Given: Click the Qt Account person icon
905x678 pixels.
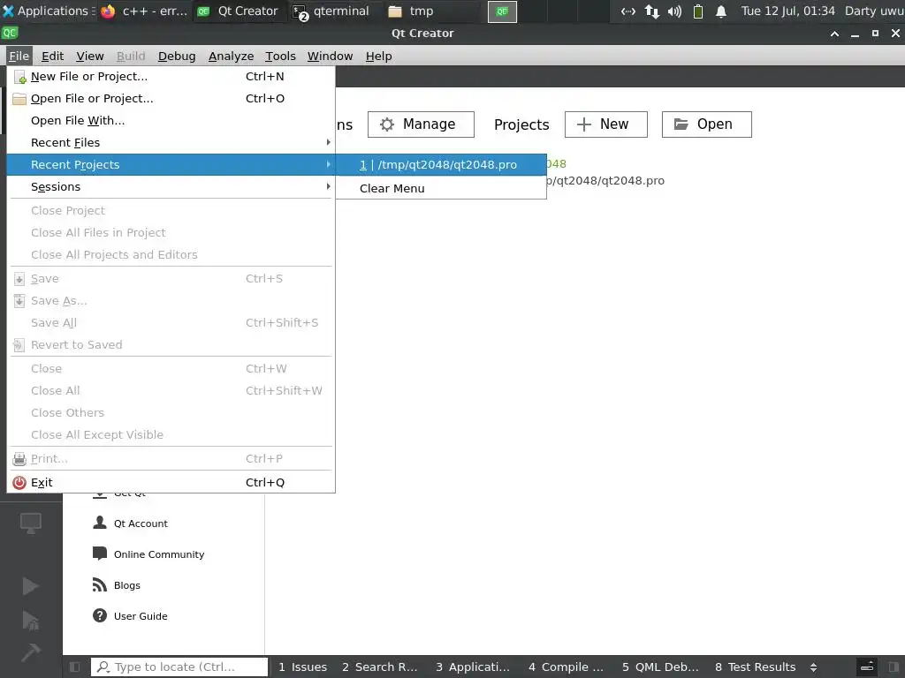Looking at the screenshot, I should click(x=100, y=523).
